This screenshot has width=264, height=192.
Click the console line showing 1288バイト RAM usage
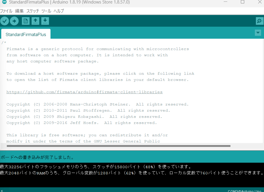pos(132,173)
